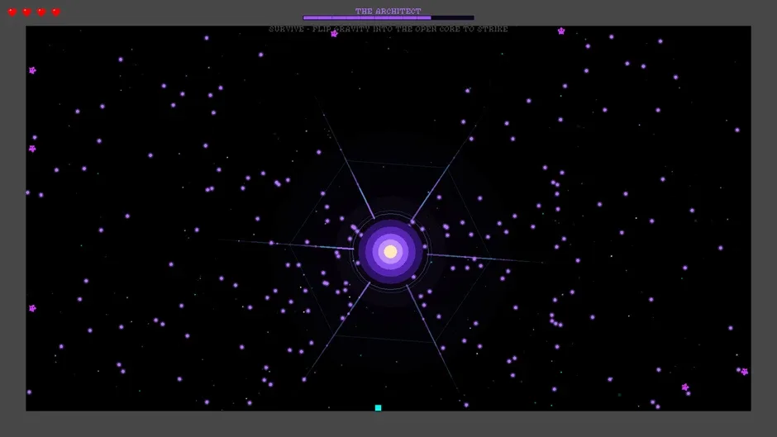Screen dimensions: 777x437
Task: Click the leftmost red heart life icon
Action: 12,12
